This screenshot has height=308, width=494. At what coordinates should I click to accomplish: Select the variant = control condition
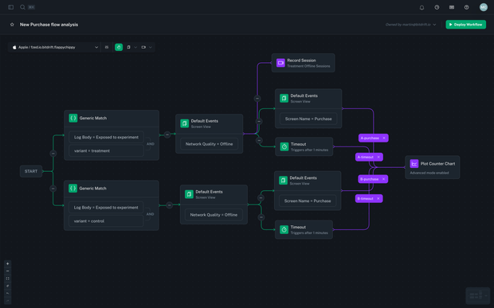pyautogui.click(x=106, y=221)
